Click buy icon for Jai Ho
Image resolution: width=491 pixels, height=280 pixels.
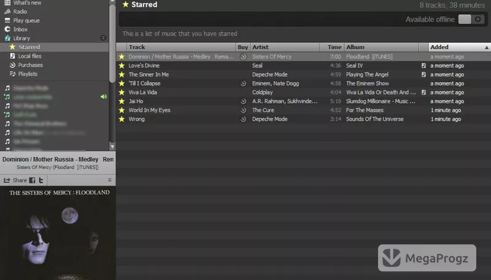click(243, 101)
